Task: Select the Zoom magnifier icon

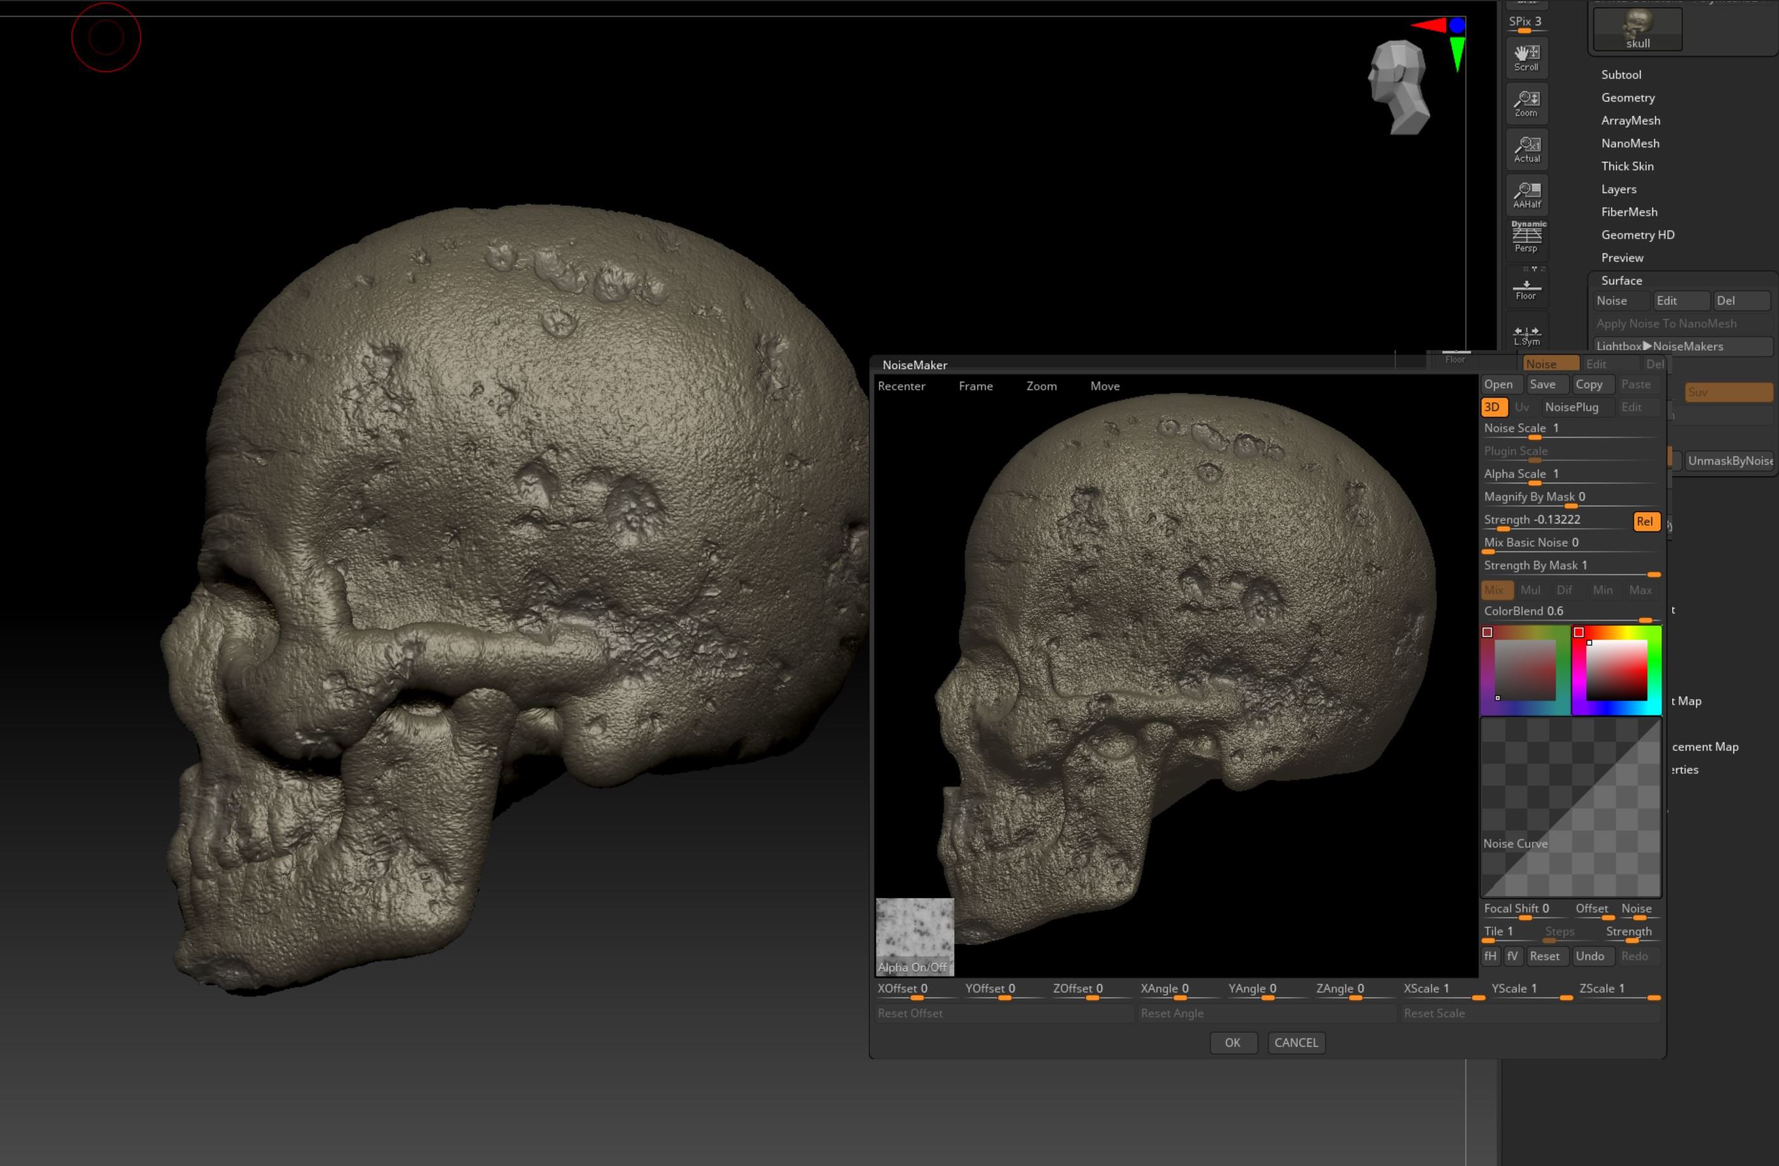Action: 1526,103
